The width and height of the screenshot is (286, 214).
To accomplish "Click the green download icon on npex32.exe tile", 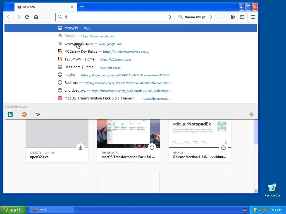I will pos(80,148).
